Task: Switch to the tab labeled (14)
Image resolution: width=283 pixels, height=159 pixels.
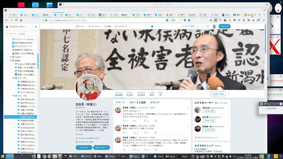Action: coord(35,15)
